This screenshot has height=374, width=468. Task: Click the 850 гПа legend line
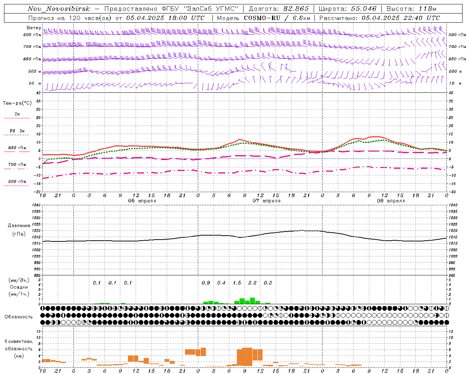tap(17, 151)
